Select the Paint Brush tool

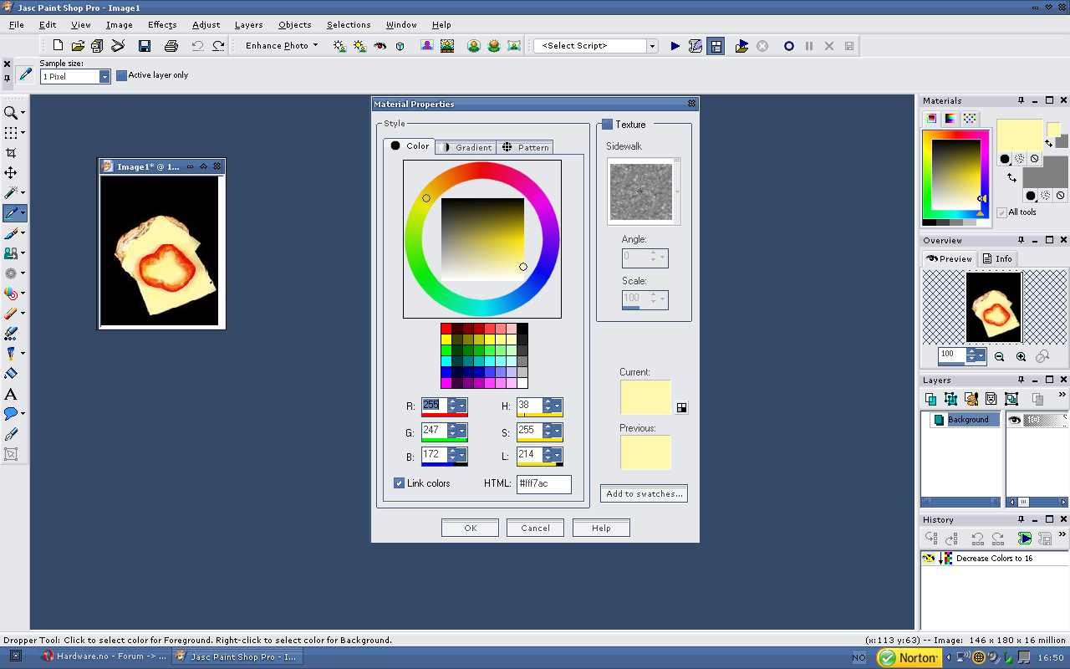(x=11, y=233)
